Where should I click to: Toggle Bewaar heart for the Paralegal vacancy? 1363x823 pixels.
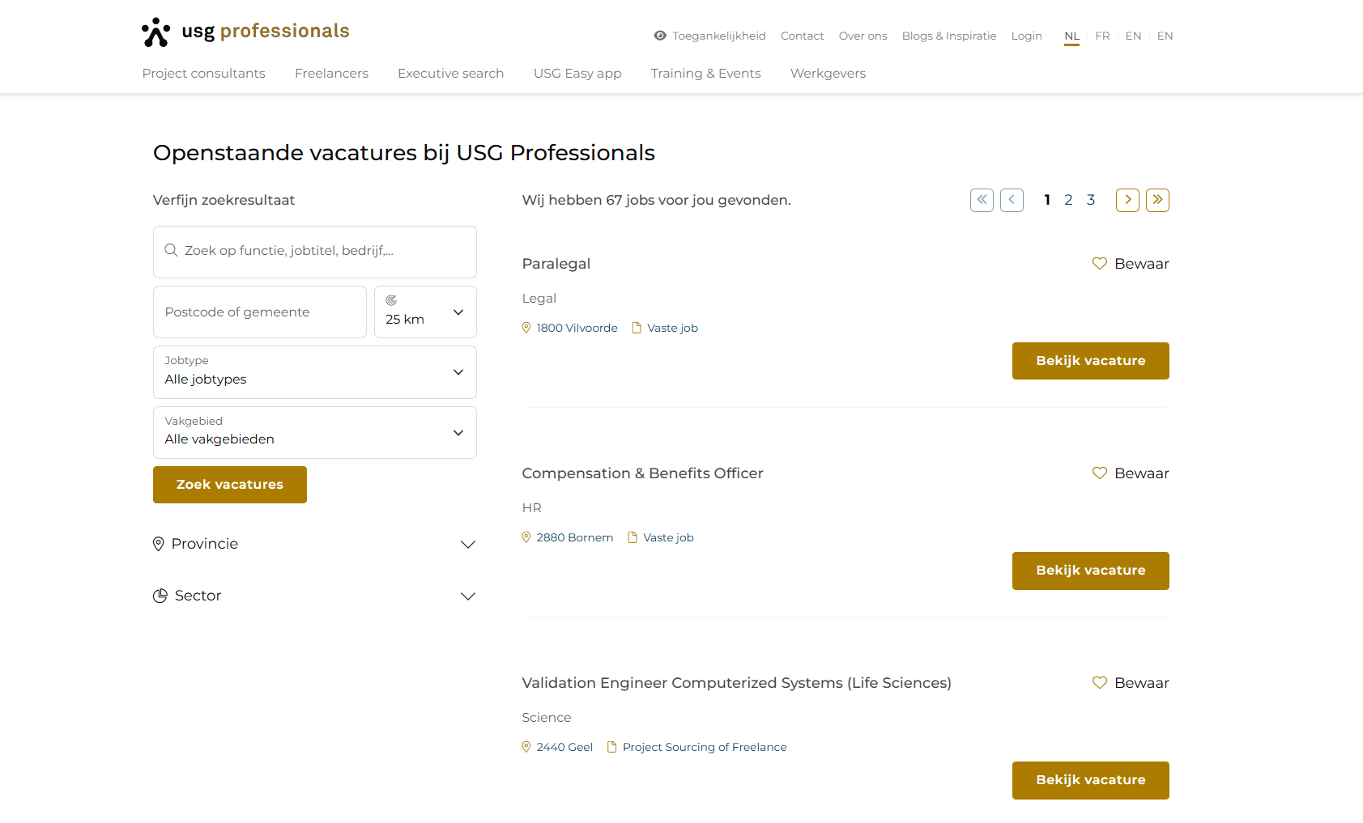(x=1099, y=263)
